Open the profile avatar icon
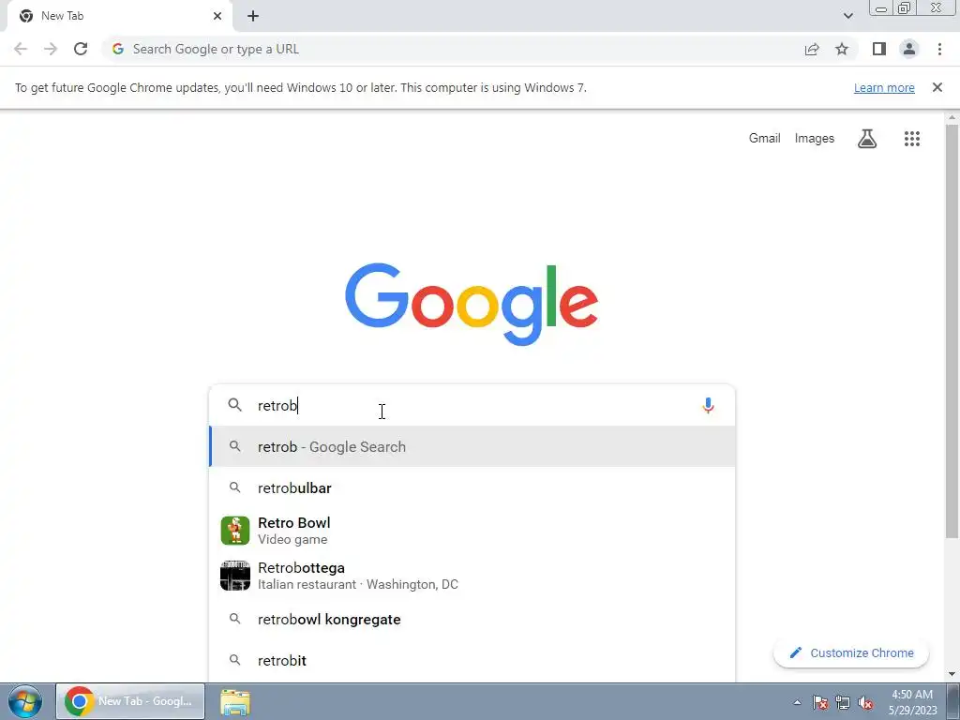The height and width of the screenshot is (720, 960). pyautogui.click(x=909, y=49)
